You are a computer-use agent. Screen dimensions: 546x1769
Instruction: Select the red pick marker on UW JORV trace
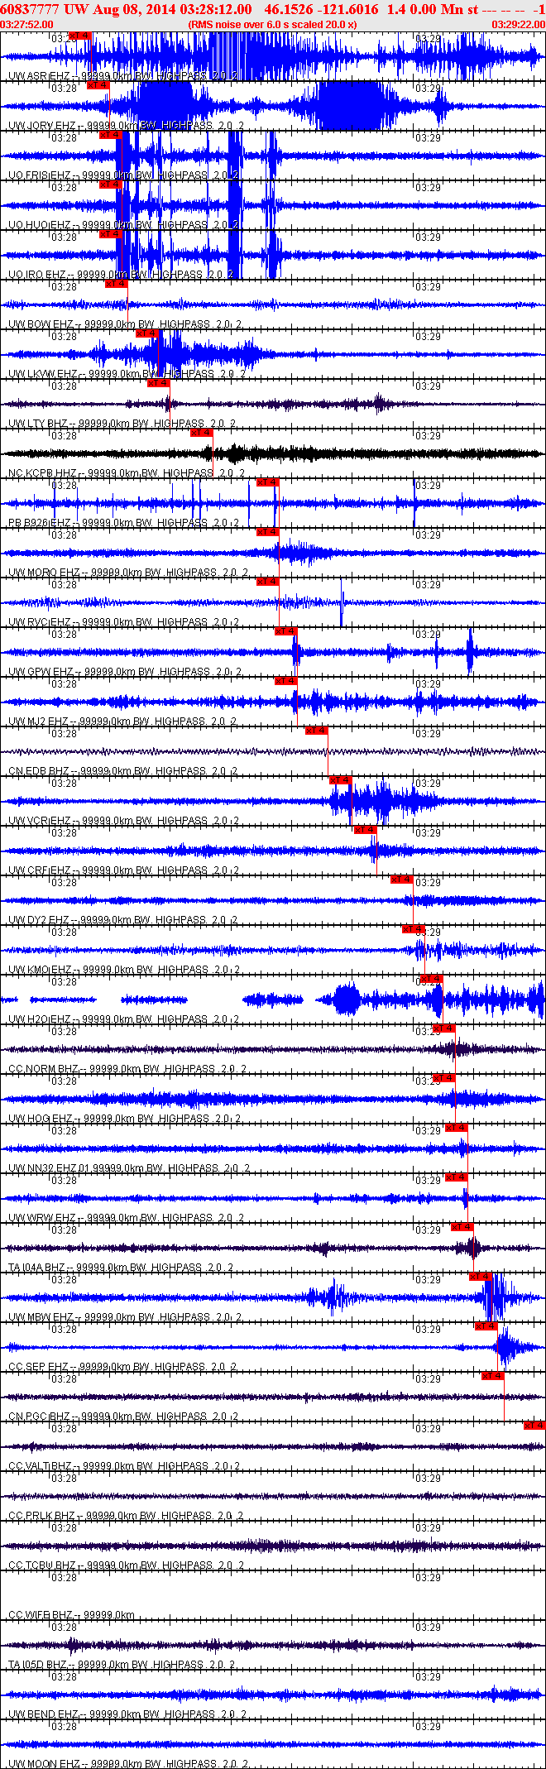pyautogui.click(x=98, y=85)
